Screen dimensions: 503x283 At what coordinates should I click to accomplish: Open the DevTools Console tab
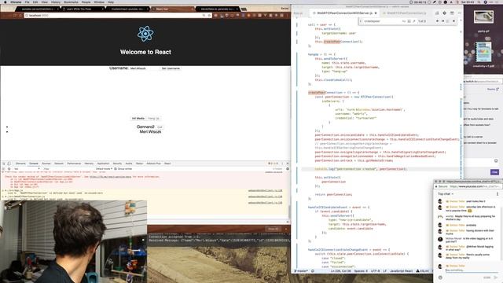(34, 164)
